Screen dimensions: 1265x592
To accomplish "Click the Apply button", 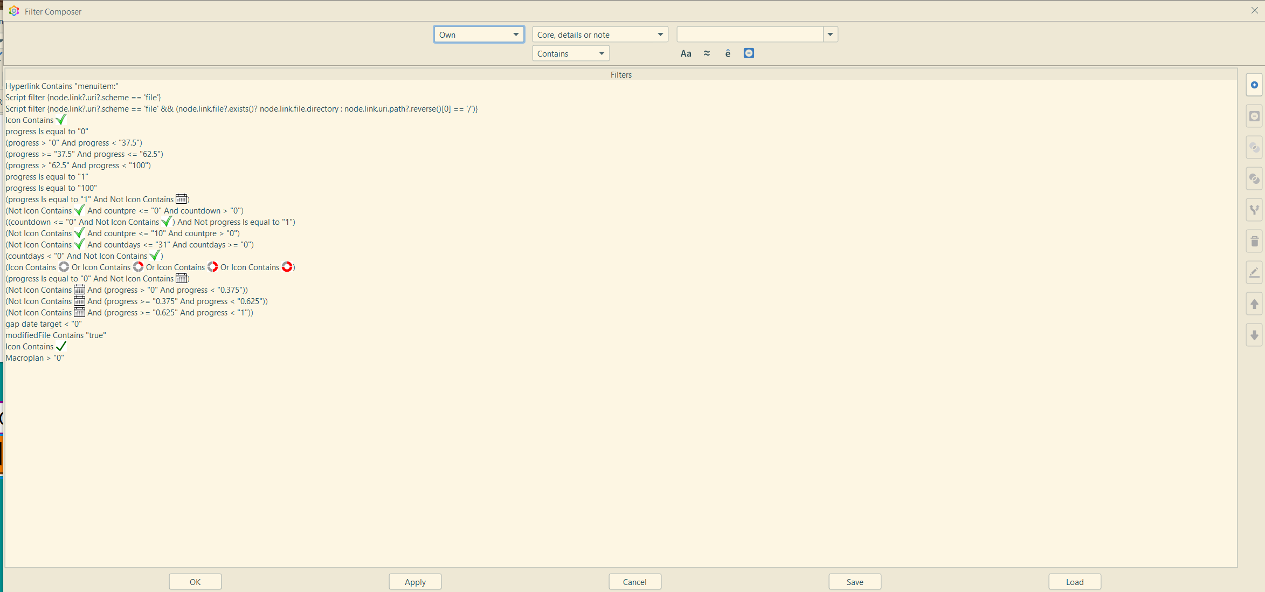I will coord(414,582).
